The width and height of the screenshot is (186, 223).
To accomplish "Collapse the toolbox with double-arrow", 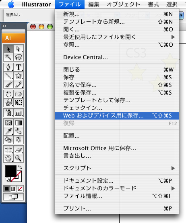I will (4, 26).
